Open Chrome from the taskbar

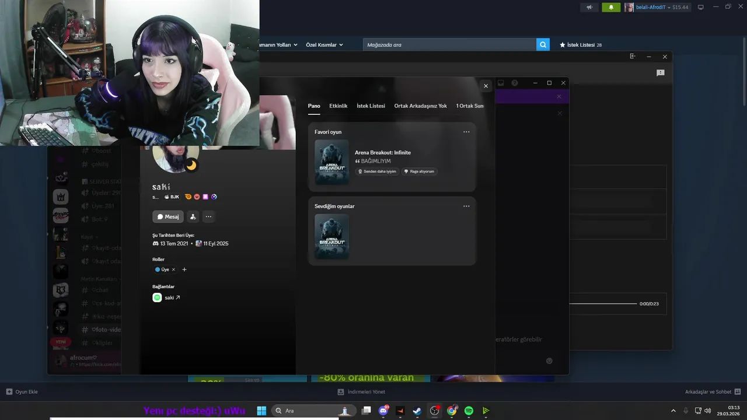[452, 411]
